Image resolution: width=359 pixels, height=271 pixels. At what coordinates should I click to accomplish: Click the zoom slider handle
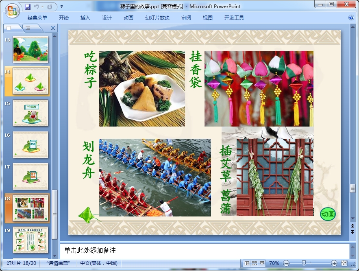[303, 263]
